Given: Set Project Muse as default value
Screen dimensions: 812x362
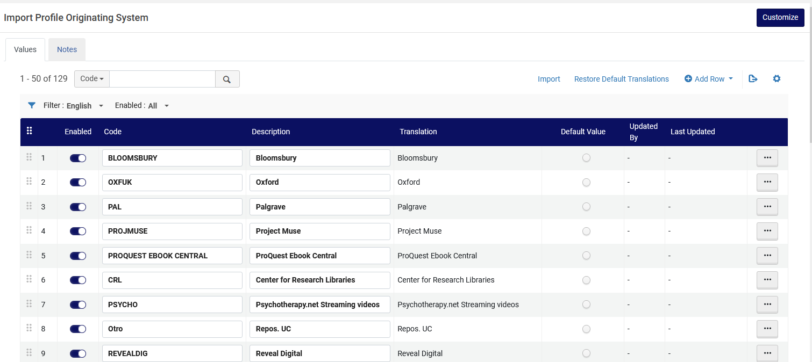Looking at the screenshot, I should [x=586, y=231].
